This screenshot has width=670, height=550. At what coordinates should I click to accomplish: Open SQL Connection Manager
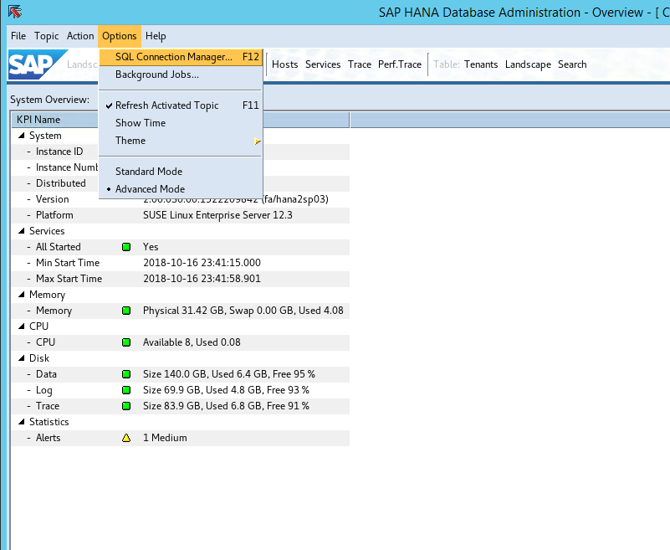pos(181,57)
